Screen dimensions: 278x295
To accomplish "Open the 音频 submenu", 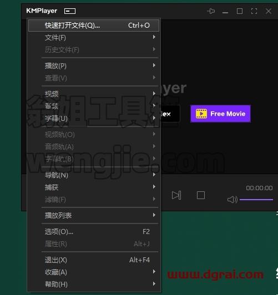I will [x=94, y=106].
